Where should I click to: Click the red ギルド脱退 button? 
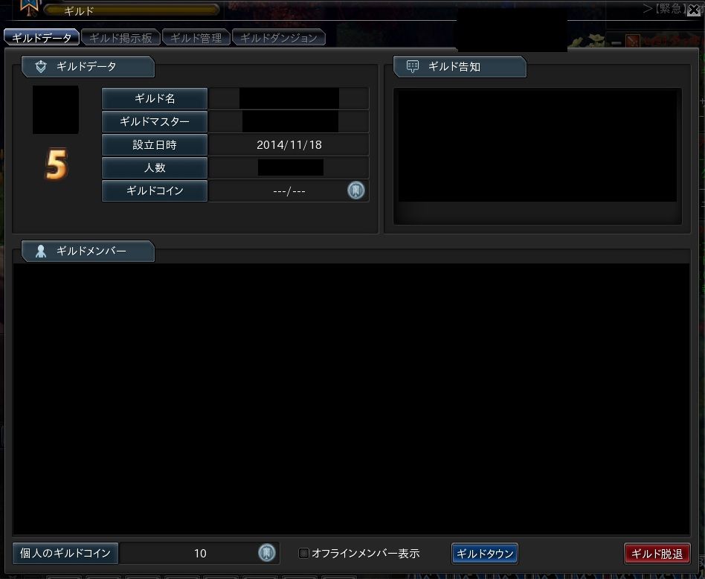pos(657,554)
